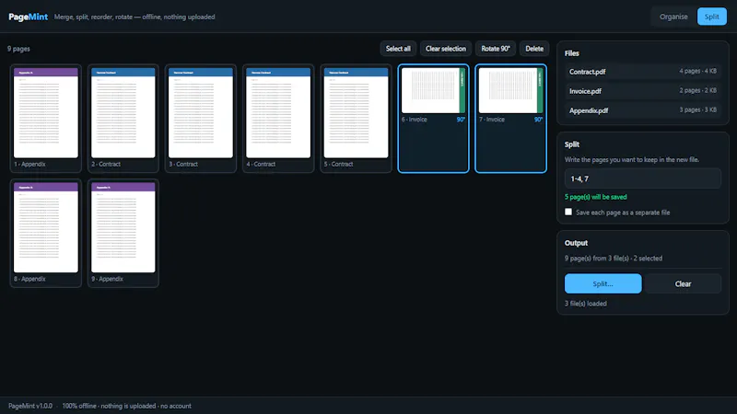Open Appendix.pdf in Files list
The image size is (737, 414).
pyautogui.click(x=642, y=110)
